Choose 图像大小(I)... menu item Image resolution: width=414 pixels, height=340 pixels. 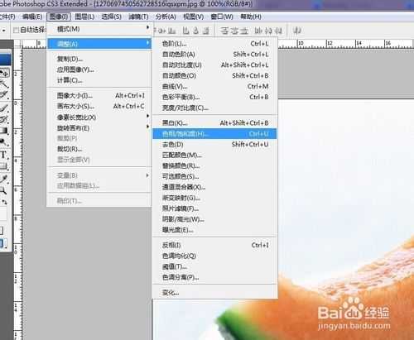(99, 96)
